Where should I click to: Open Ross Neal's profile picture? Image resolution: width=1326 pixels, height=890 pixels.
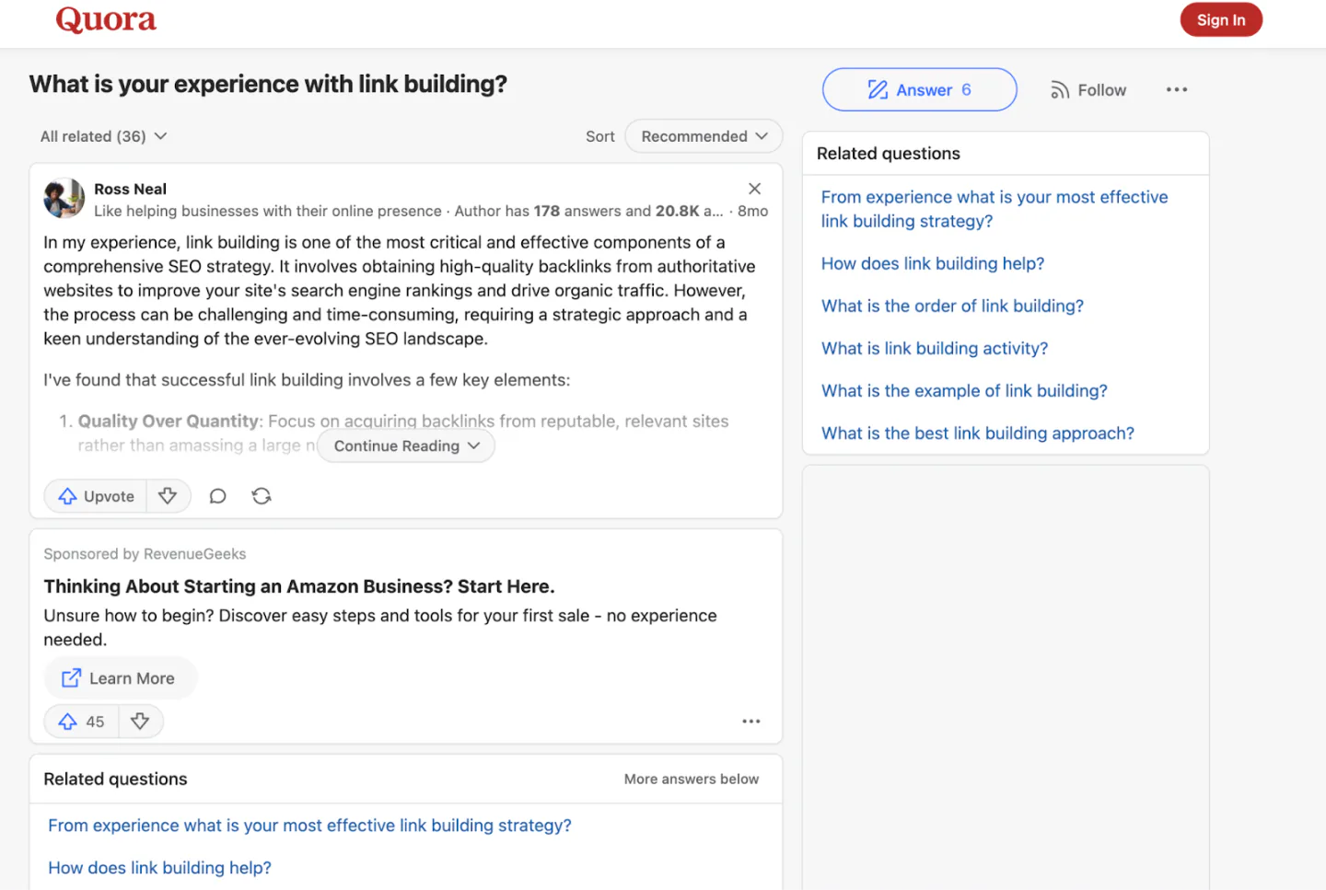[64, 199]
